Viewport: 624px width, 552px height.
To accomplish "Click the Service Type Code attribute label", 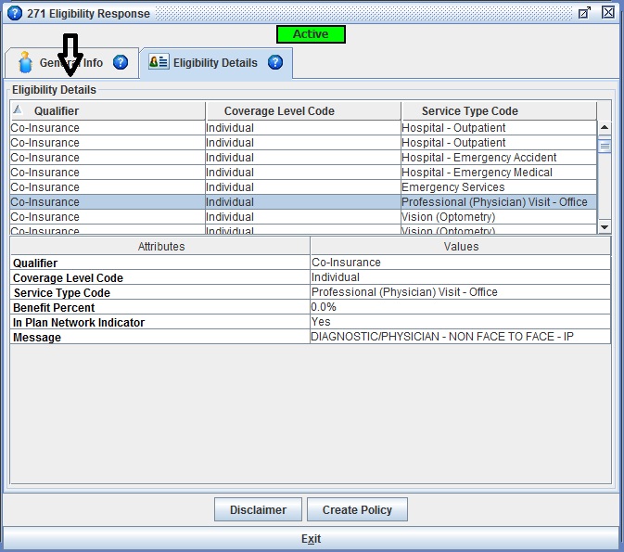I will (62, 293).
